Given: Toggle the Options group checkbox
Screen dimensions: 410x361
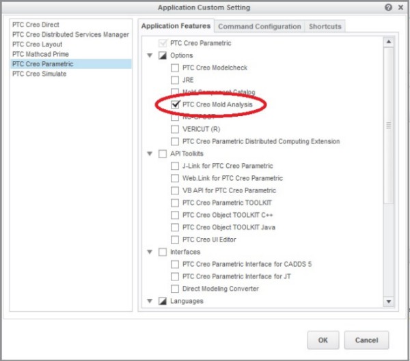Looking at the screenshot, I should (163, 55).
